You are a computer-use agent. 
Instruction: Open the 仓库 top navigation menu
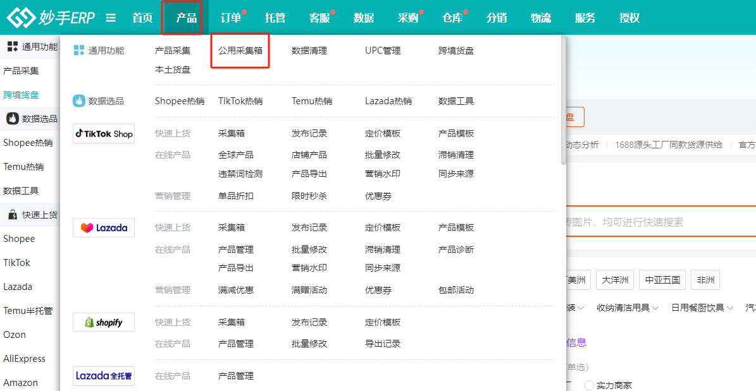coord(452,18)
